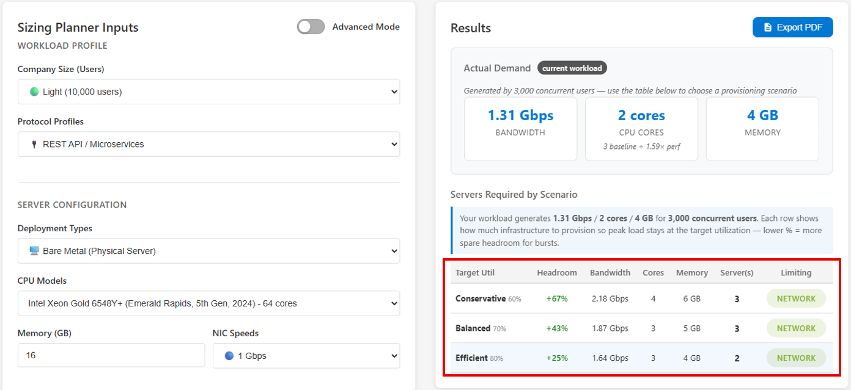Click the current workload badge
The image size is (851, 390).
click(x=572, y=68)
